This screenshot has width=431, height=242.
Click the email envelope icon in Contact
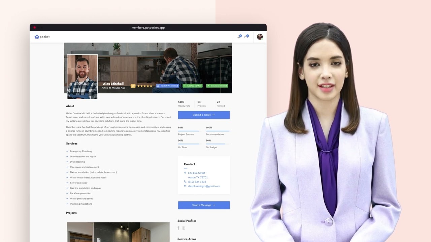tap(185, 186)
